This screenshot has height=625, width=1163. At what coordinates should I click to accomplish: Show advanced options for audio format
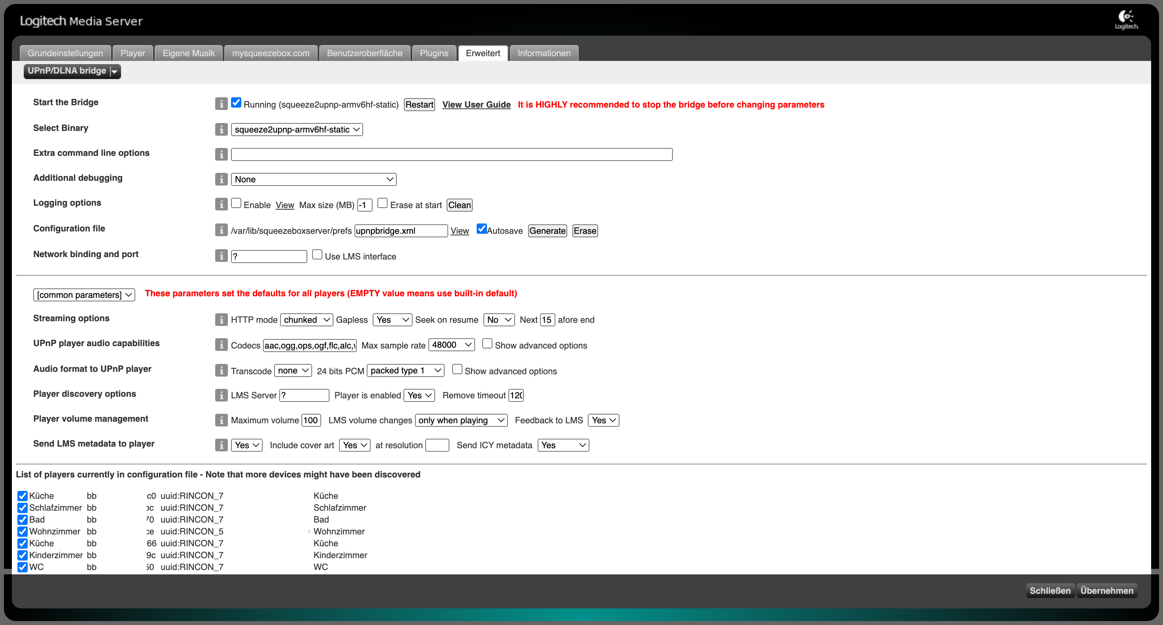(x=457, y=369)
